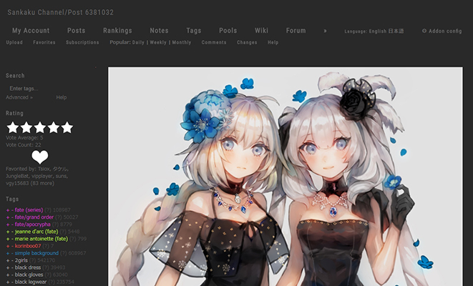The height and width of the screenshot is (286, 473).
Task: Open Wiki from navigation bar
Action: click(261, 31)
